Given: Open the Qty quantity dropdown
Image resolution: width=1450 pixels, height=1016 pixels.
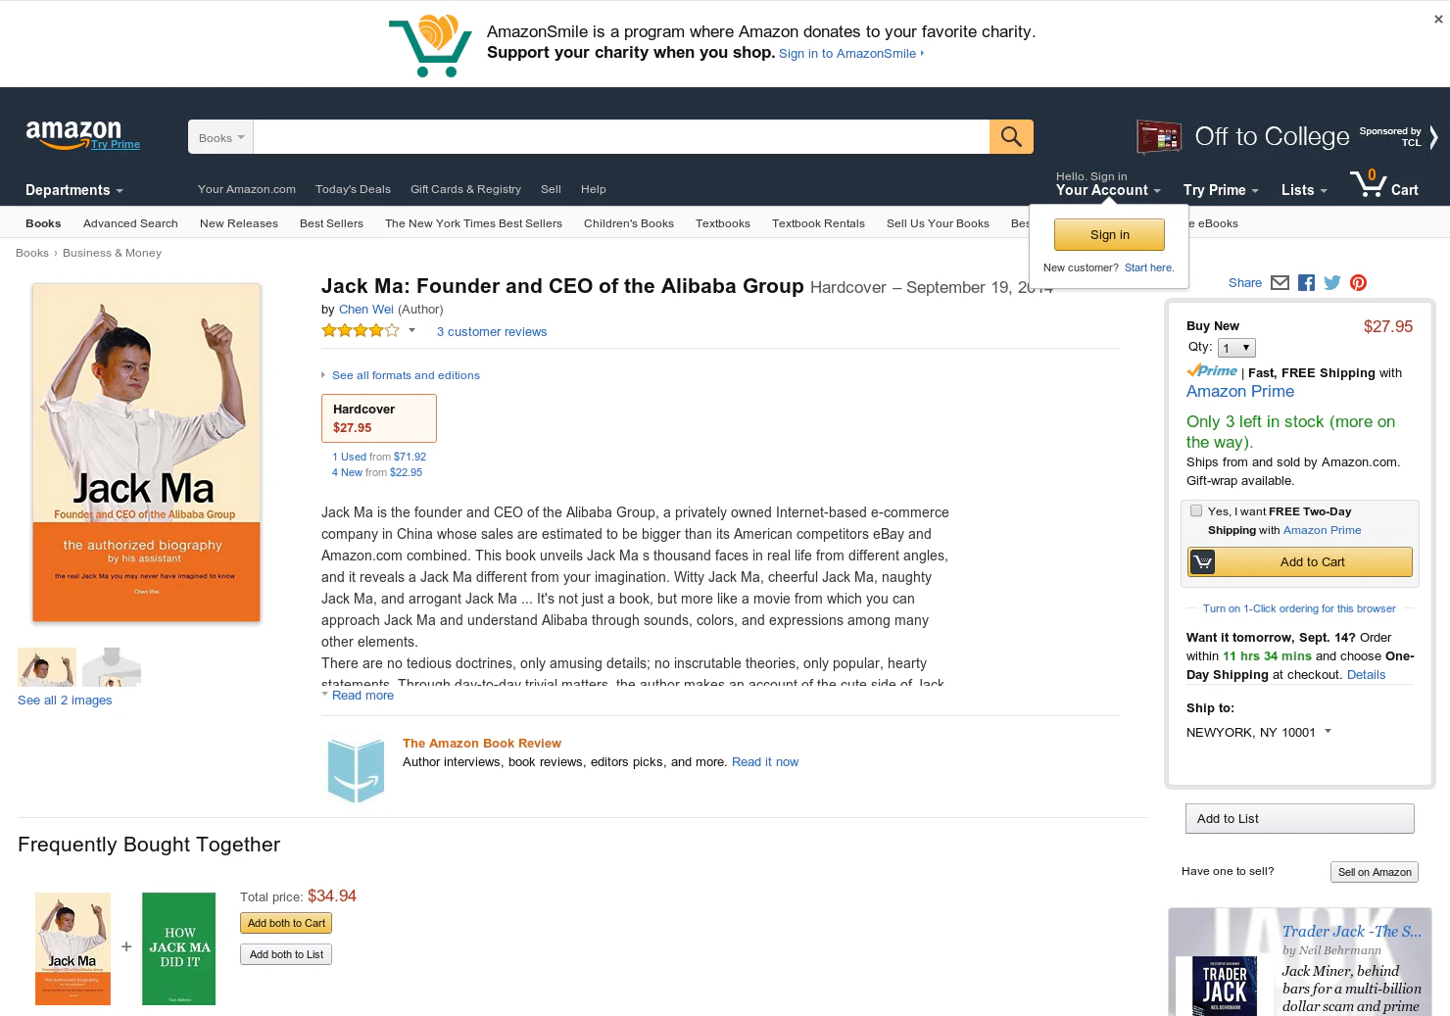Looking at the screenshot, I should click(1236, 348).
